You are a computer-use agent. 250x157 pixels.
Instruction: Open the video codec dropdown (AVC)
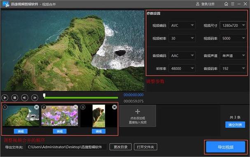point(182,26)
